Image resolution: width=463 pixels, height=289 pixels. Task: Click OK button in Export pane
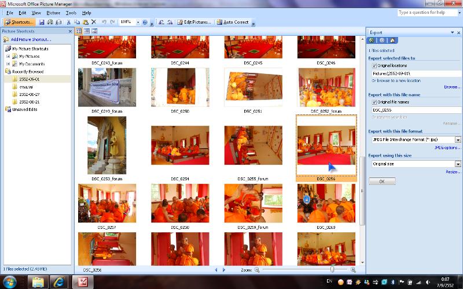[382, 181]
